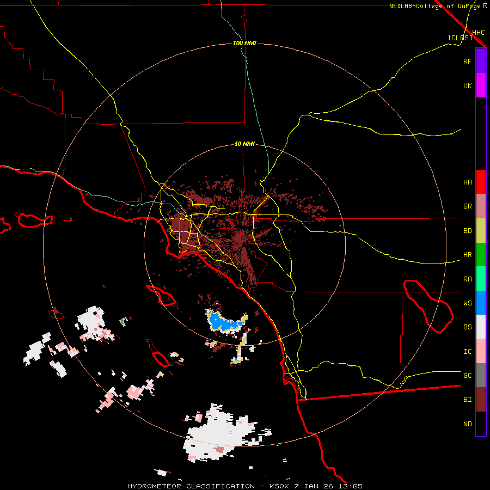
Task: Click the HYDROMETEOR CLASSIFICATION title text
Action: 191,486
